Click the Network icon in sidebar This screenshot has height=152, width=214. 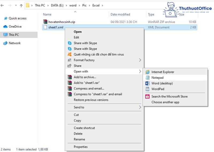(x=5, y=43)
